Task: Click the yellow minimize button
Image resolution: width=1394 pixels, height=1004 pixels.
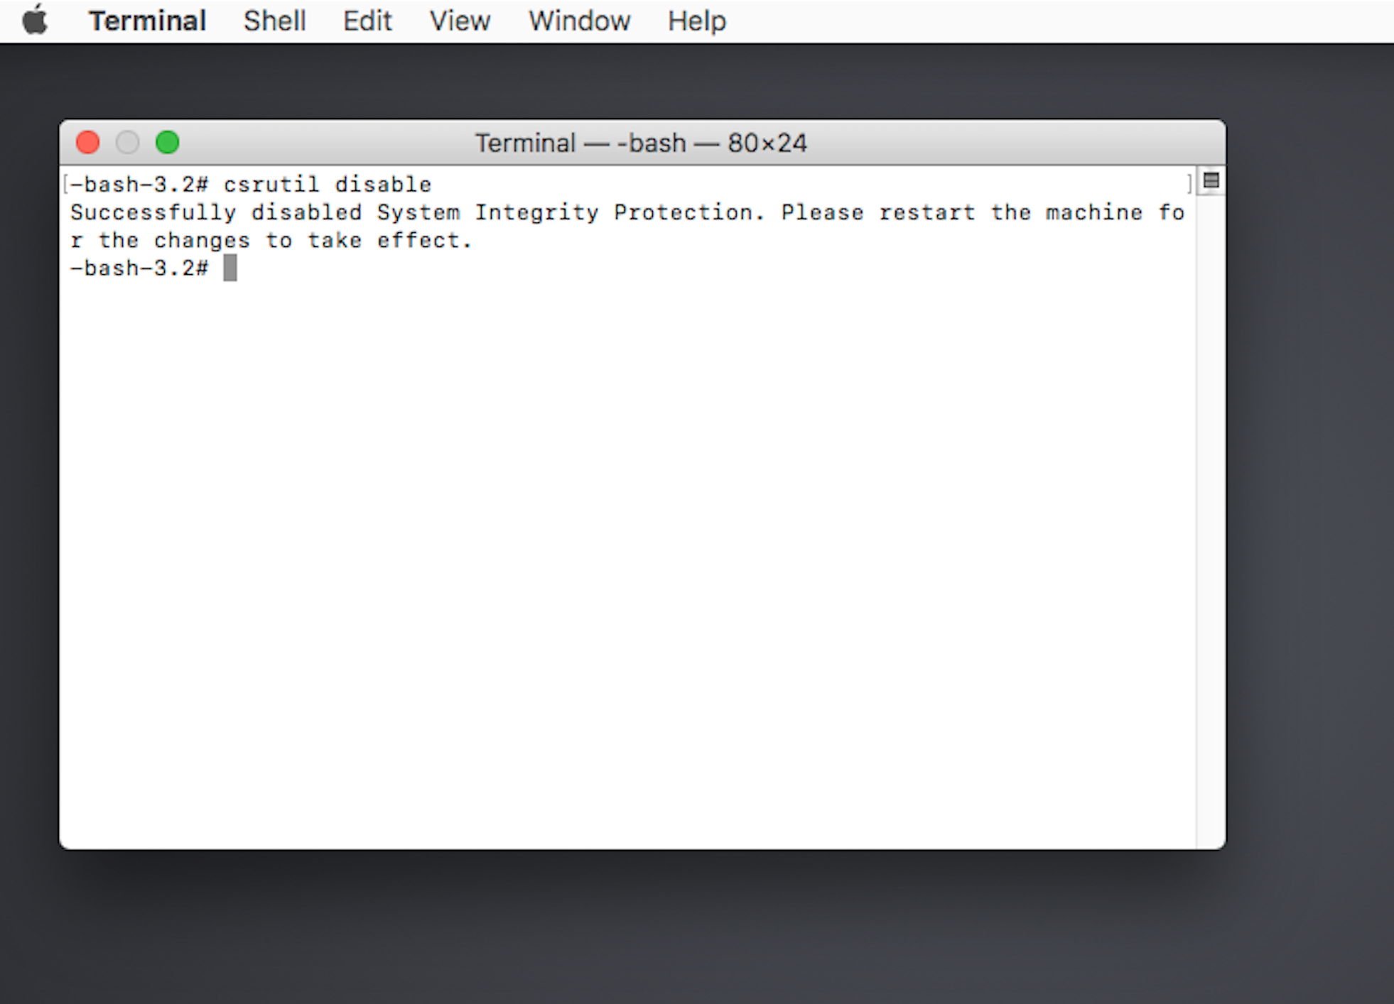Action: [x=129, y=143]
